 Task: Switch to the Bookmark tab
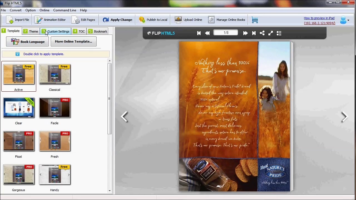pyautogui.click(x=98, y=31)
